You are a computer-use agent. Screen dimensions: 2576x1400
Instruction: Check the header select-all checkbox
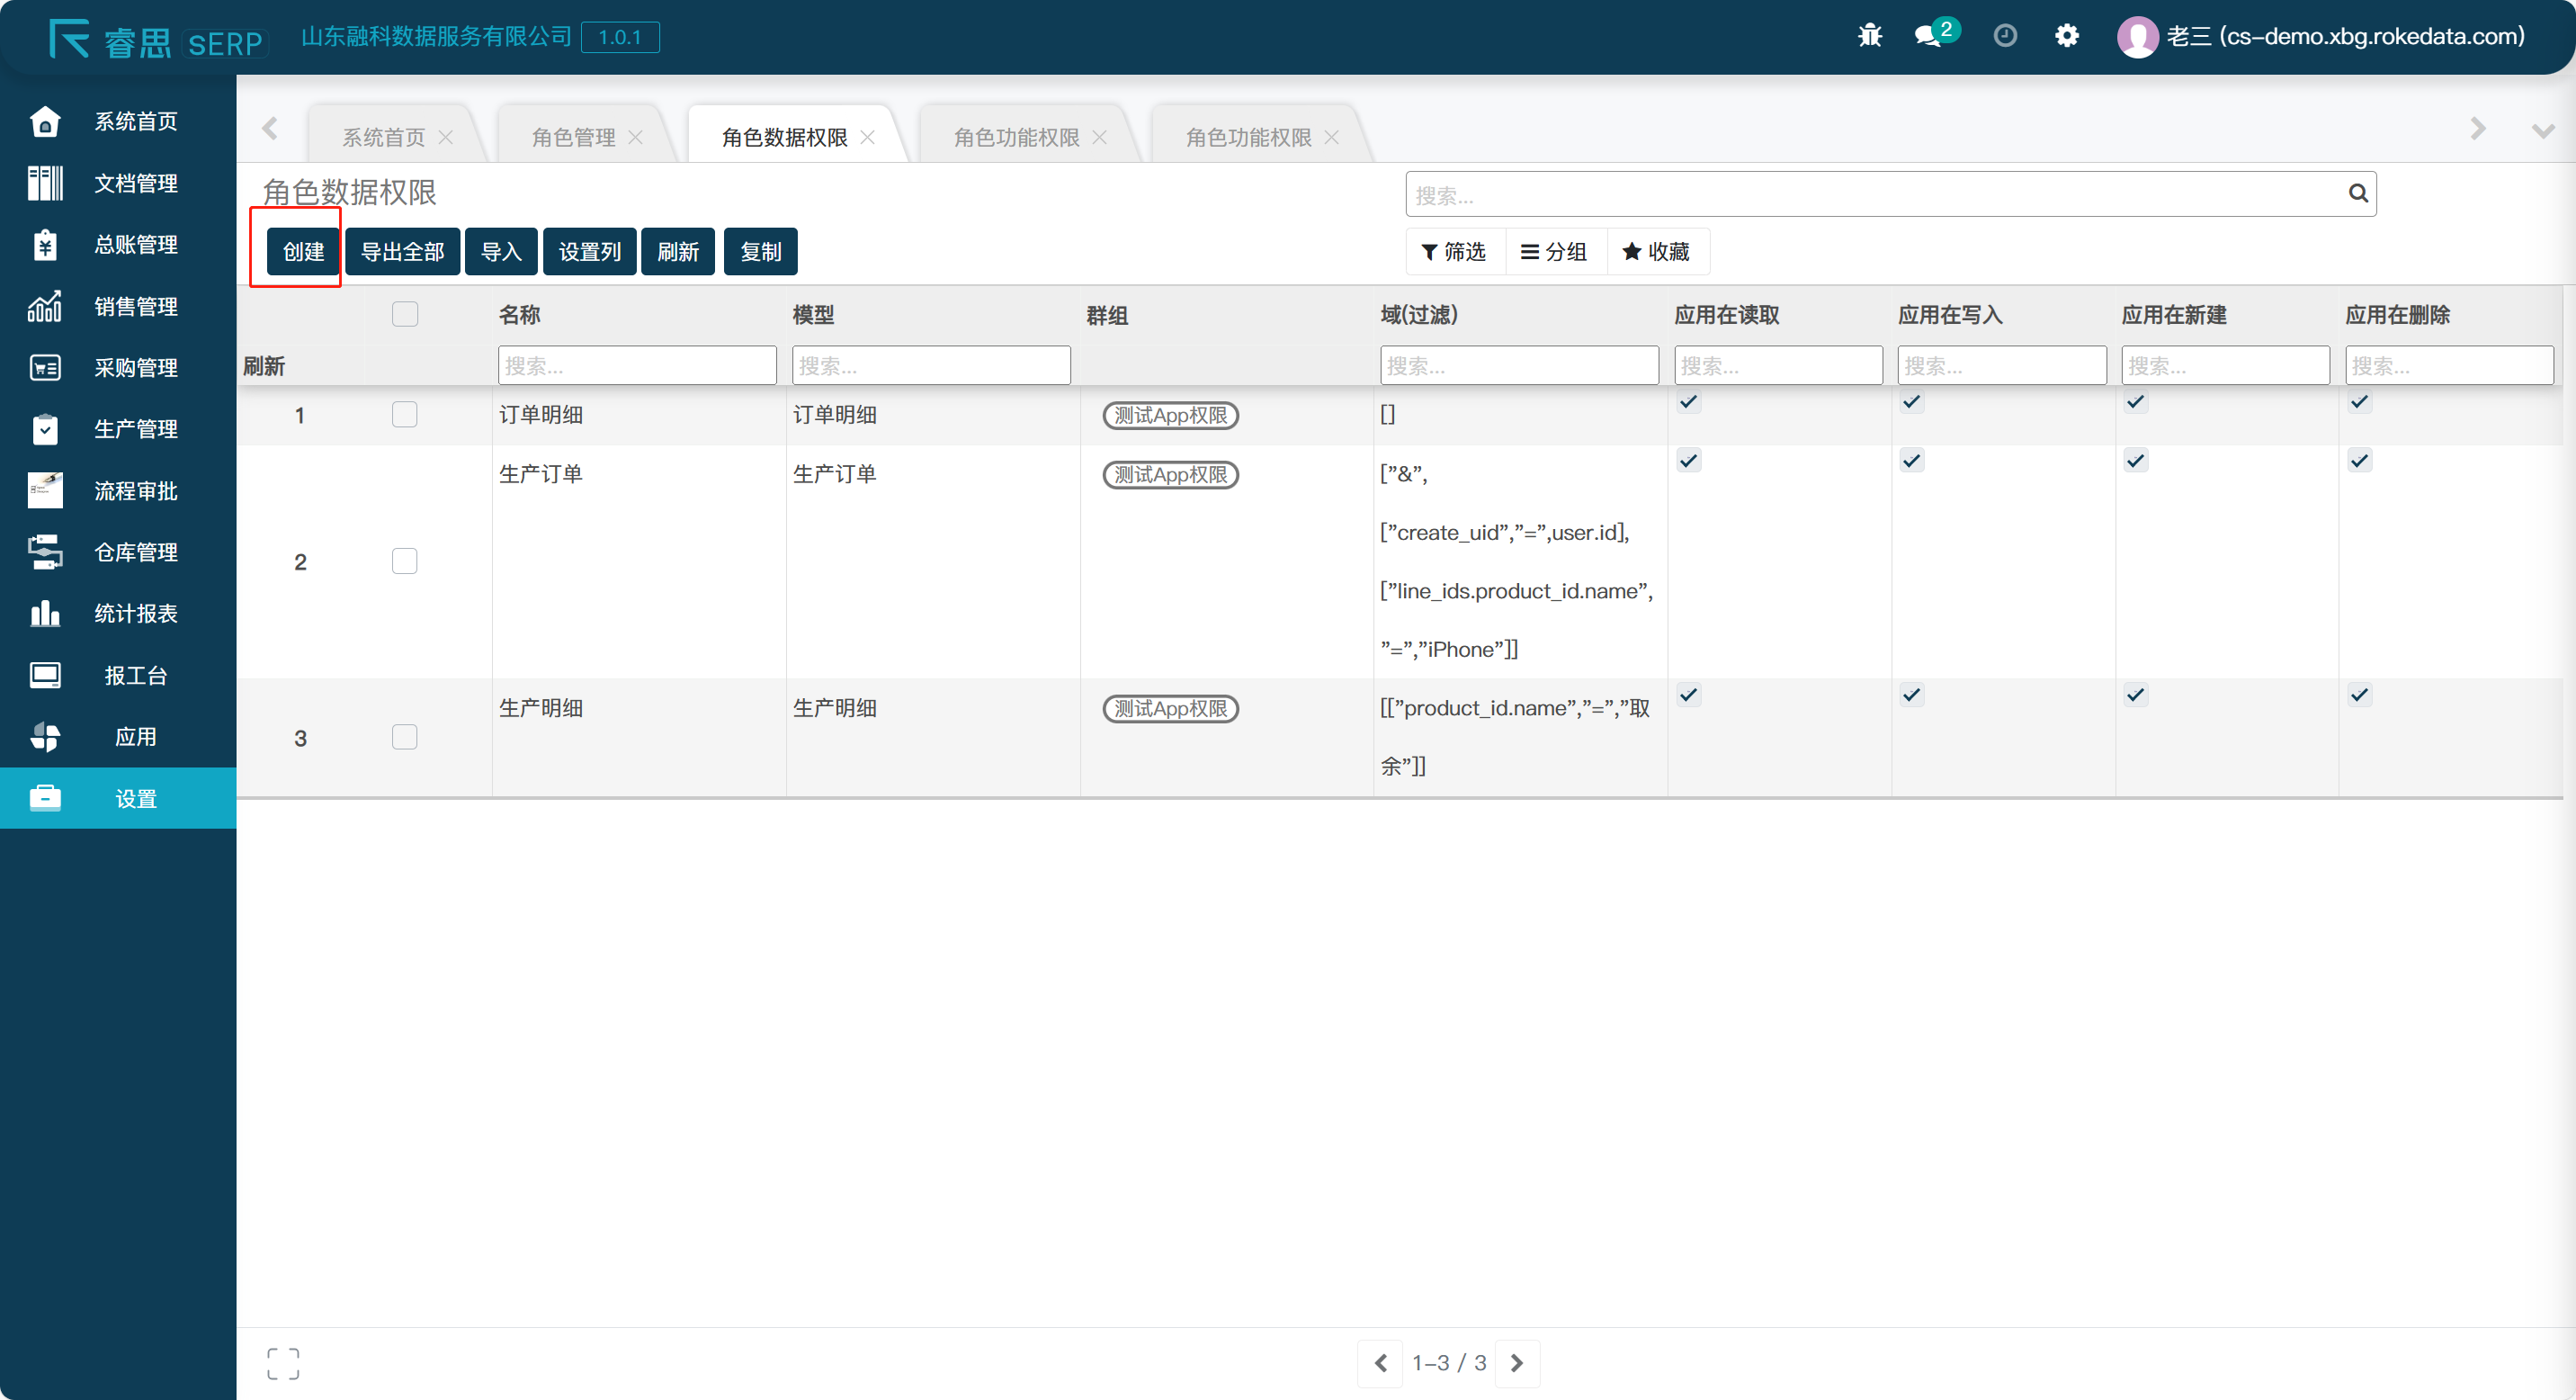[x=404, y=315]
